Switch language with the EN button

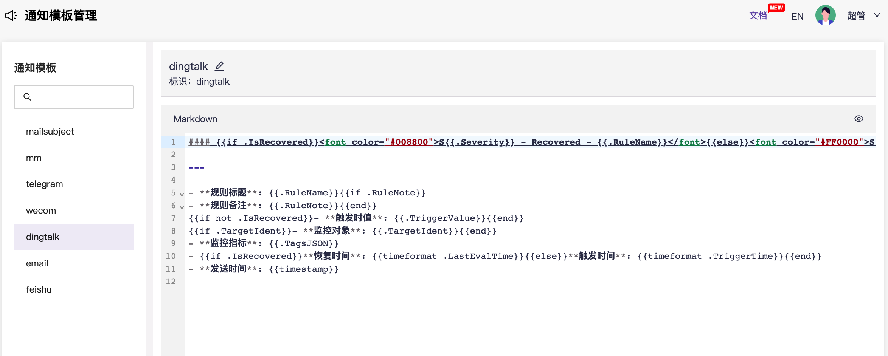(x=797, y=16)
